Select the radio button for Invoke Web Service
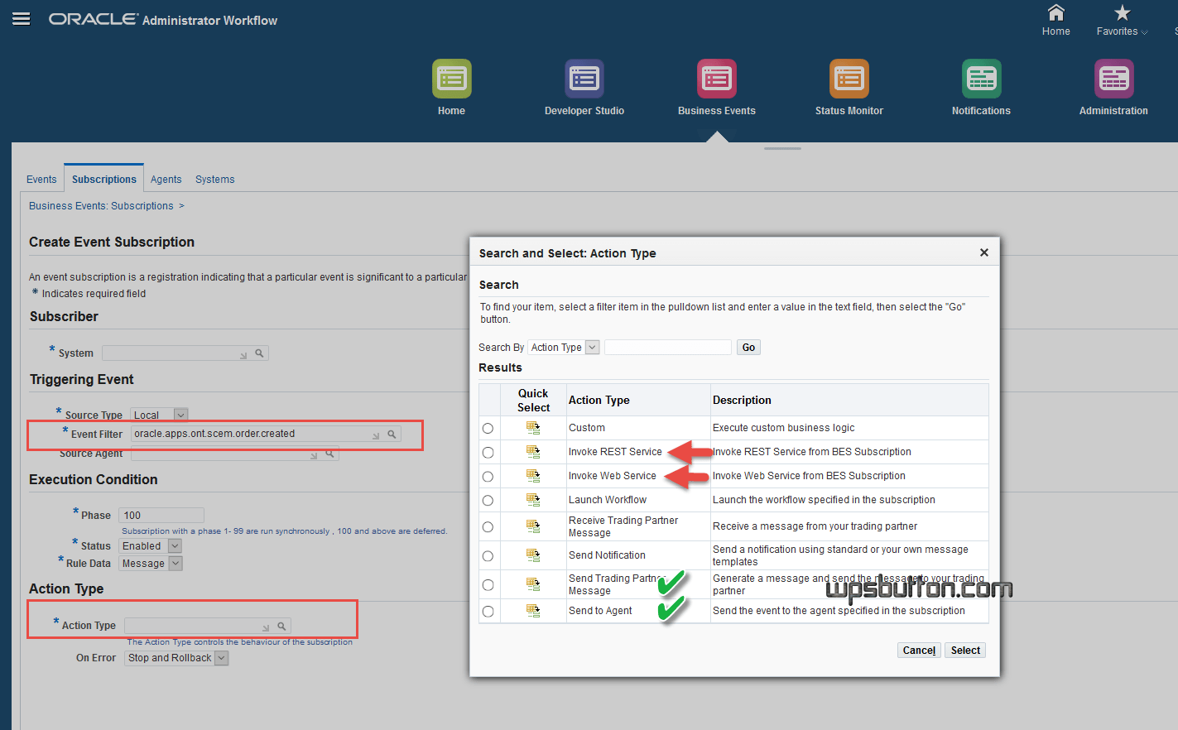Viewport: 1178px width, 730px height. pyautogui.click(x=488, y=476)
